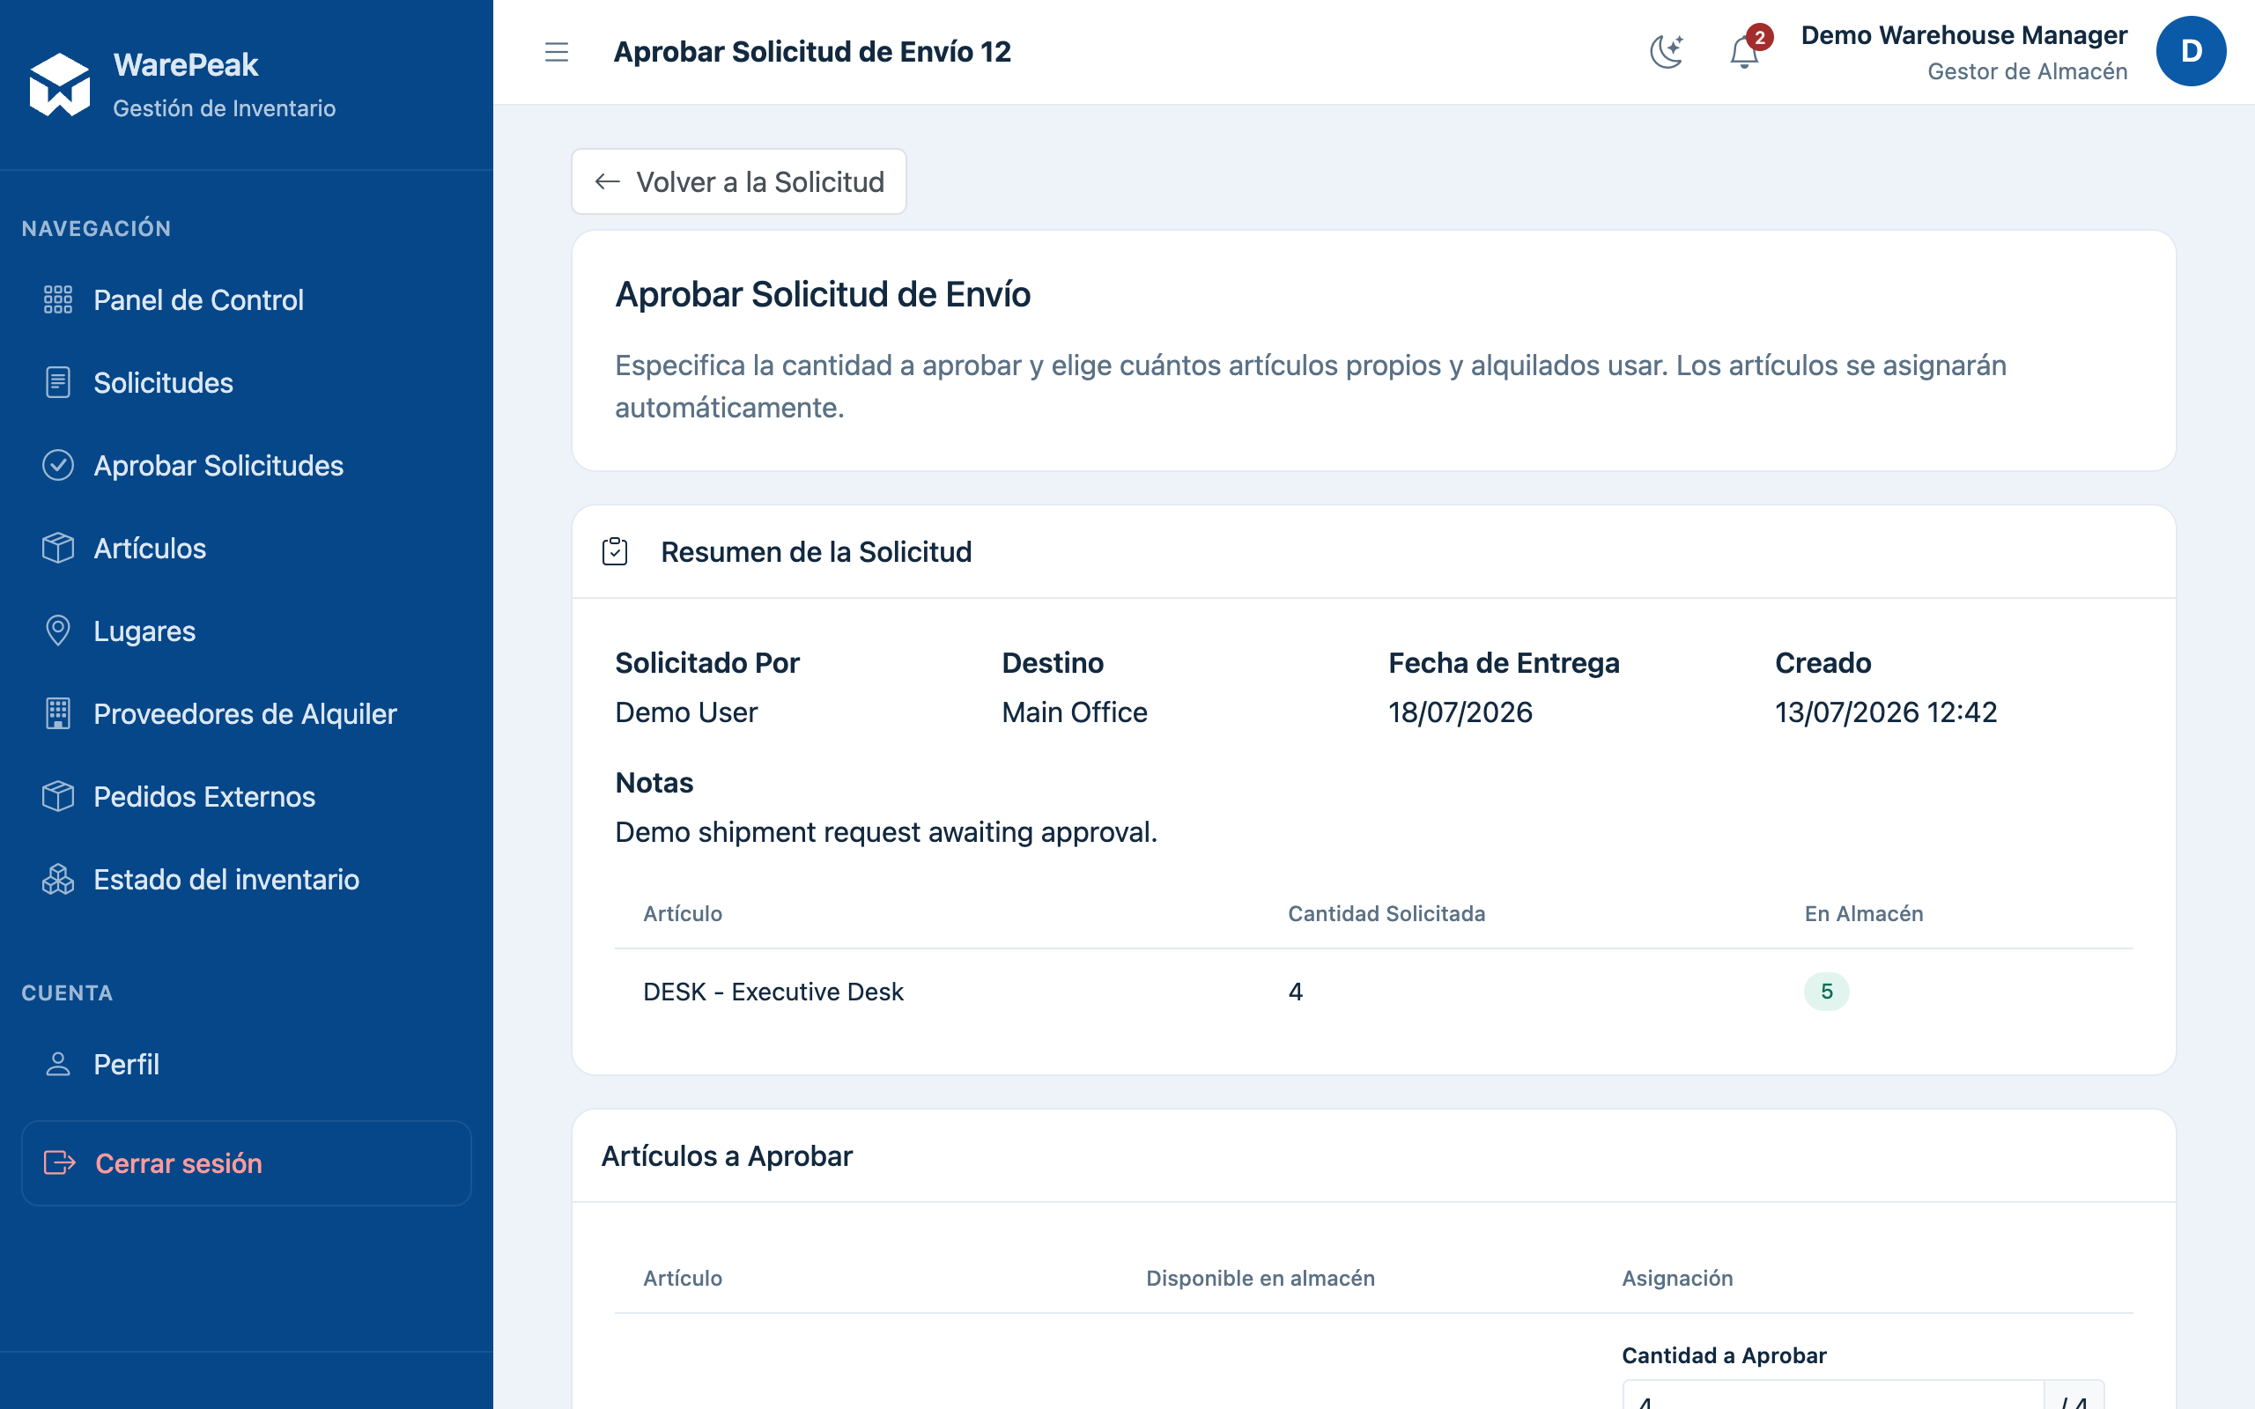This screenshot has height=1409, width=2255.
Task: Click the Main Office destination value
Action: (1075, 712)
